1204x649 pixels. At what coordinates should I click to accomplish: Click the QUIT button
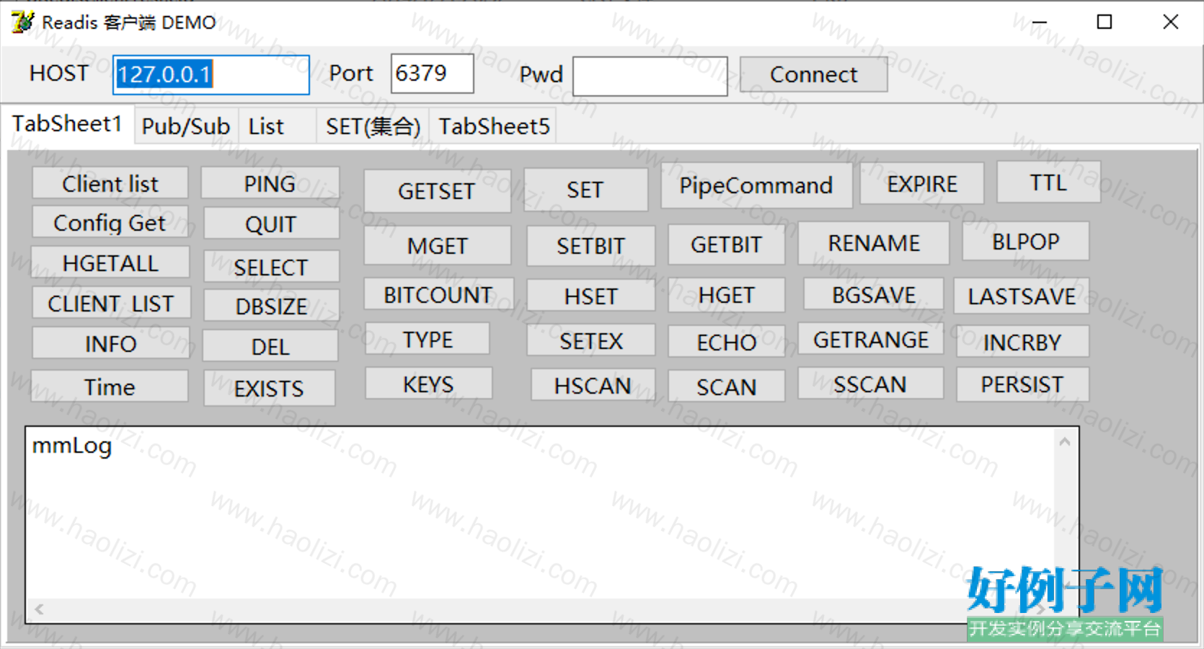[x=271, y=224]
